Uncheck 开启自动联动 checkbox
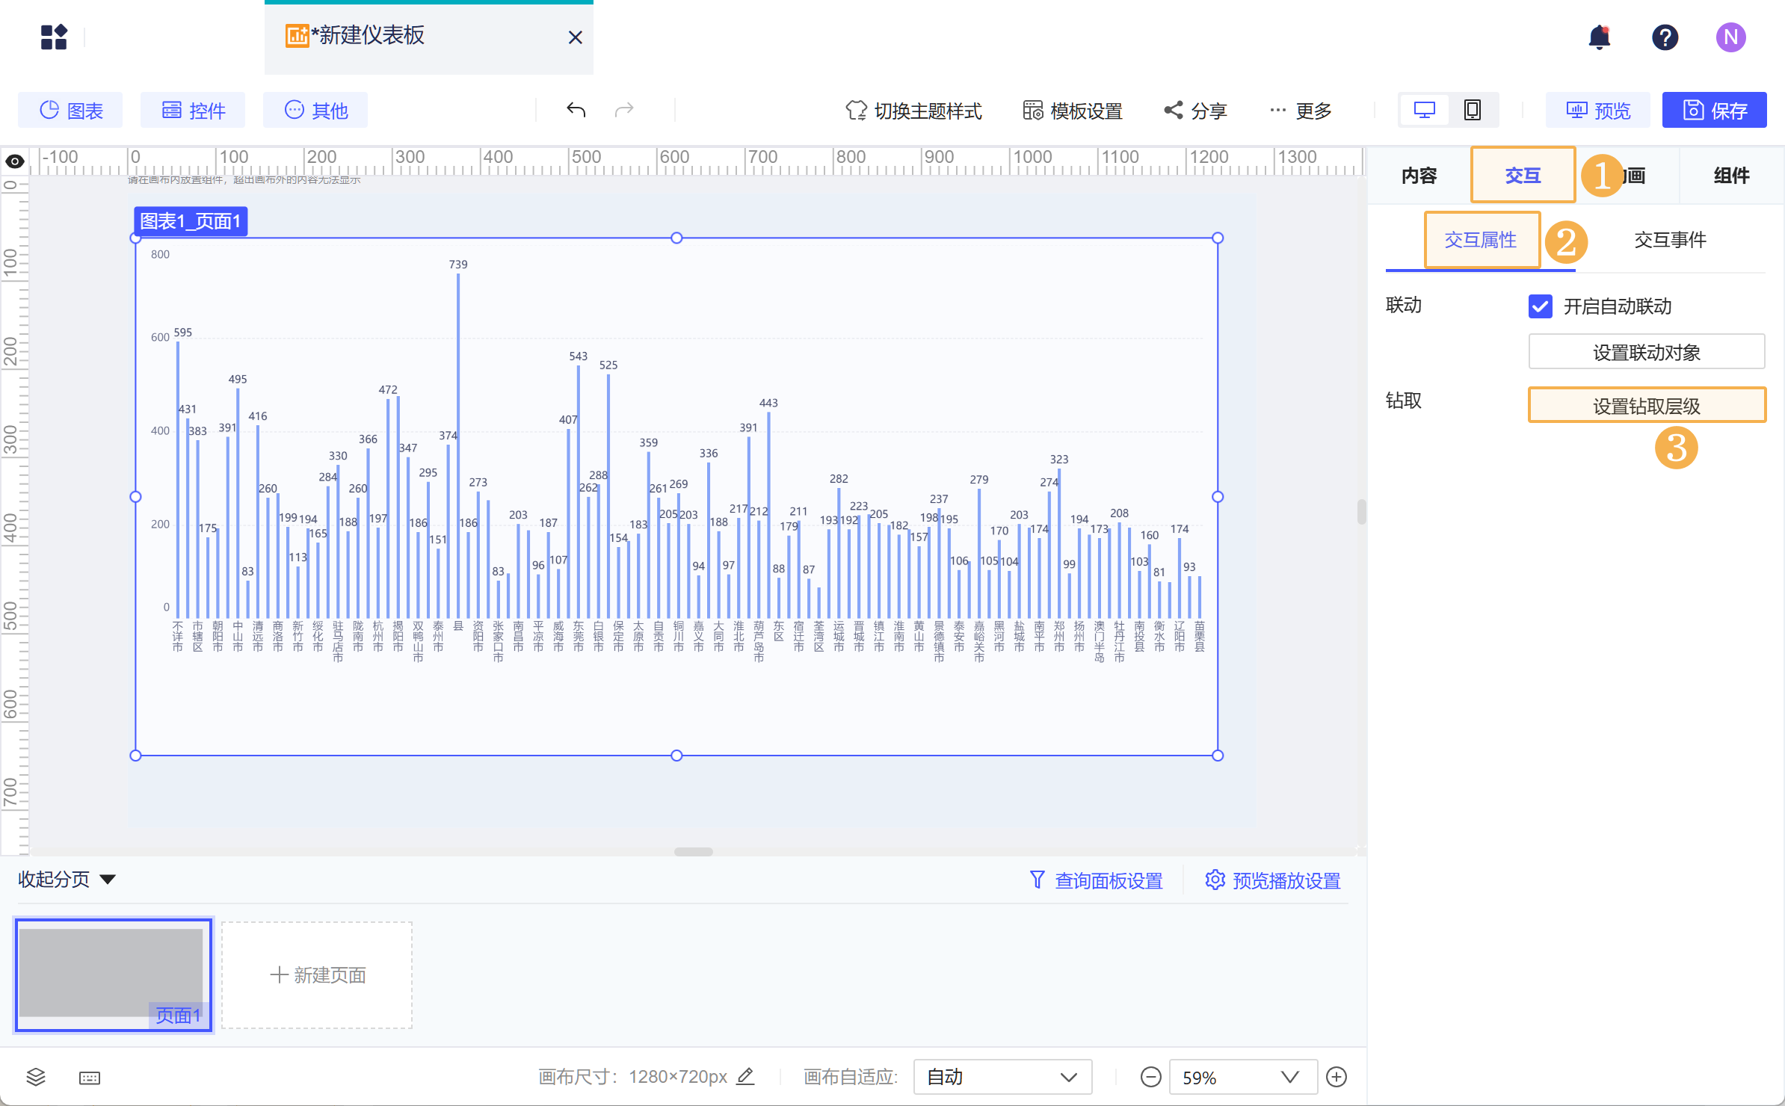This screenshot has height=1106, width=1785. click(x=1540, y=306)
